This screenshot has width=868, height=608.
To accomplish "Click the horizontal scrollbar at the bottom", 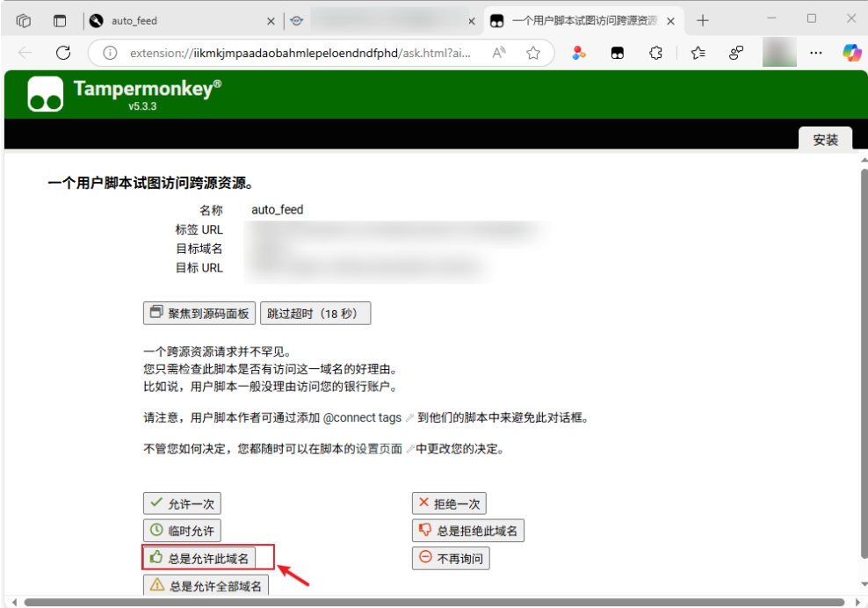I will 430,603.
